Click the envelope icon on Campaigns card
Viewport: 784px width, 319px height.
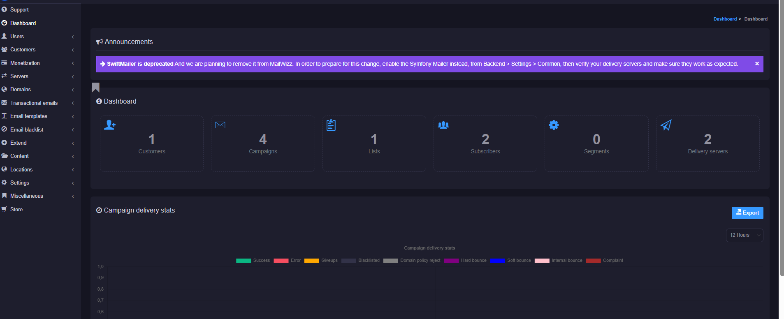220,125
